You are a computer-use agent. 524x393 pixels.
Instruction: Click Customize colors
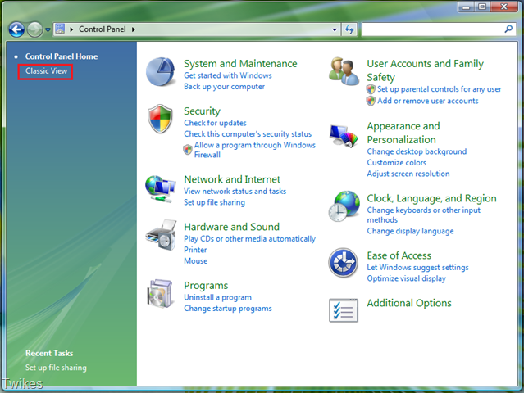click(x=396, y=163)
